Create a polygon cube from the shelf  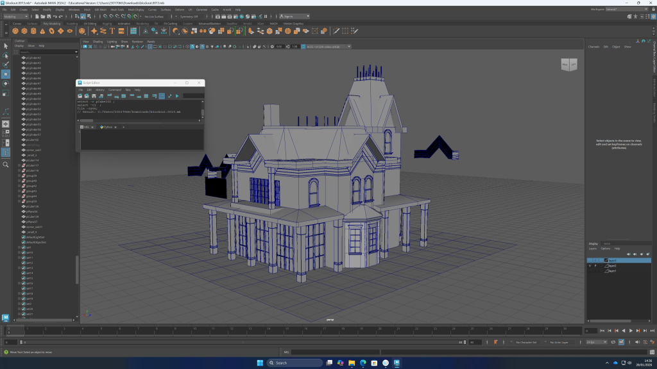(24, 31)
